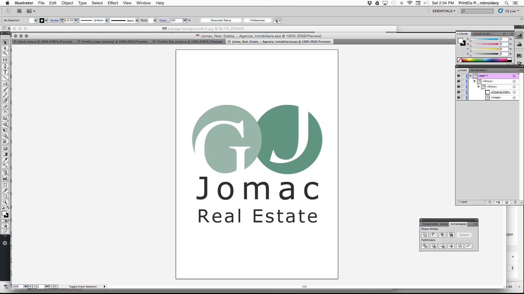Screen dimensions: 524x294
Task: Select the Column Graph tool
Action: click(5, 178)
